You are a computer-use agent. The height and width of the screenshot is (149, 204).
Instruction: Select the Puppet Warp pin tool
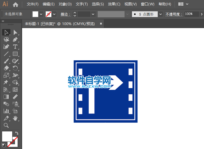click(6, 82)
